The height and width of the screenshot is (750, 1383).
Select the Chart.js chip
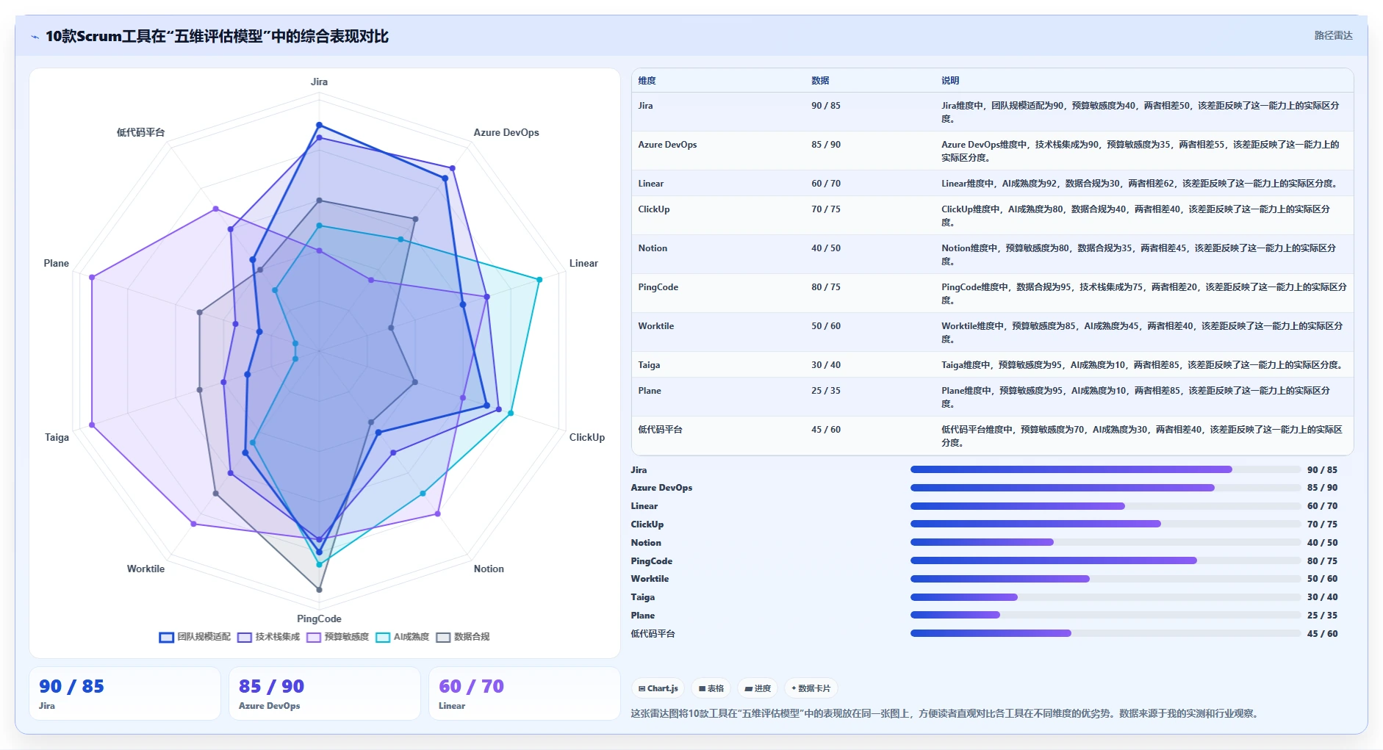pos(658,688)
